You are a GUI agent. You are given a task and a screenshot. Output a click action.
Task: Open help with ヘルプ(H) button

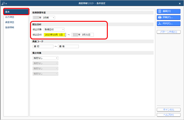click(x=169, y=115)
